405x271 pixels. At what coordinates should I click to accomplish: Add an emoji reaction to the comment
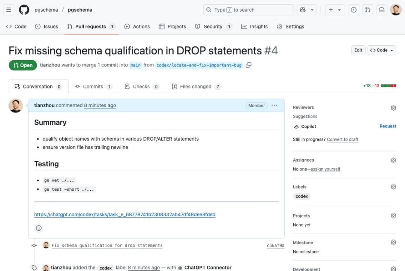click(x=39, y=228)
